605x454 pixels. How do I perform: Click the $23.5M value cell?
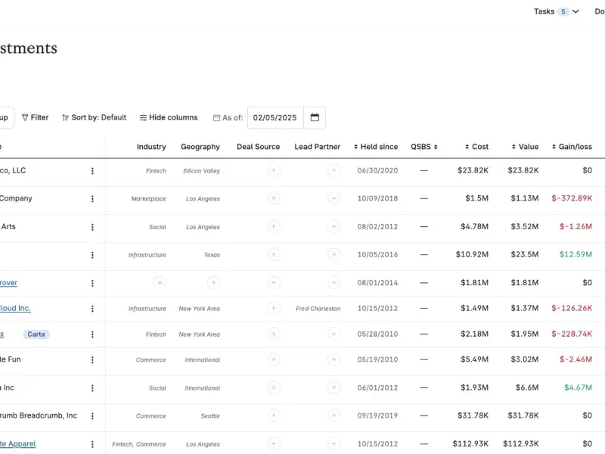pos(525,254)
